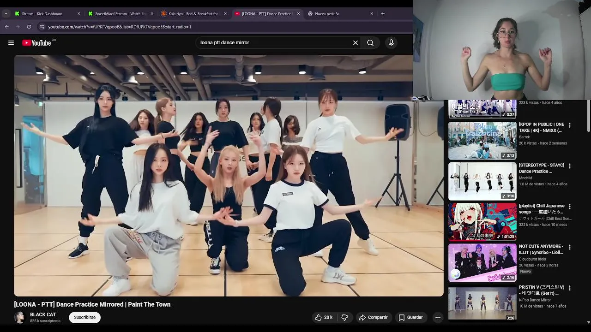
Task: Open the NOT CUTE ANYMORE ILLIT thumbnail
Action: click(x=482, y=262)
